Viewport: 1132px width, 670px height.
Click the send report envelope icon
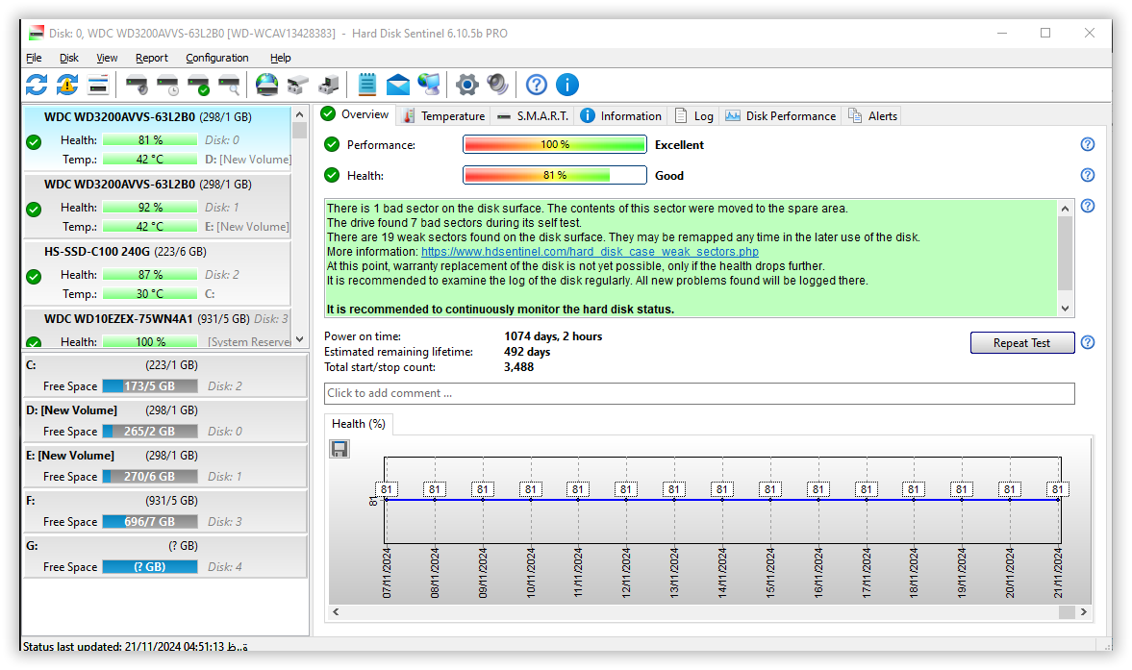(398, 85)
